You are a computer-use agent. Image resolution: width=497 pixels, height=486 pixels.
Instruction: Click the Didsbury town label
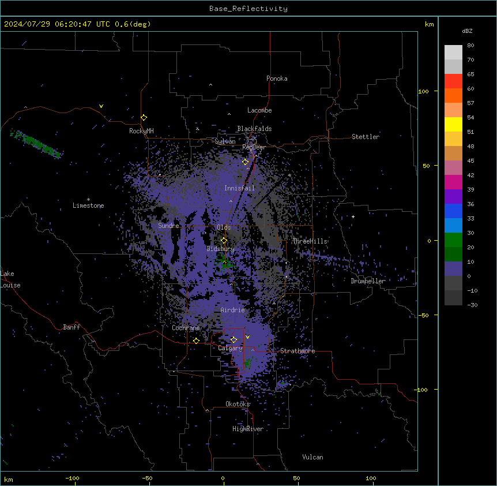coord(221,249)
